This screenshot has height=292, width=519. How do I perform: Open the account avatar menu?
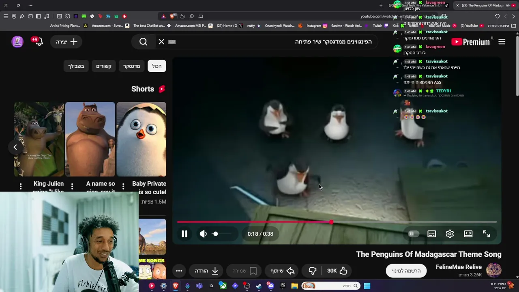tap(17, 41)
